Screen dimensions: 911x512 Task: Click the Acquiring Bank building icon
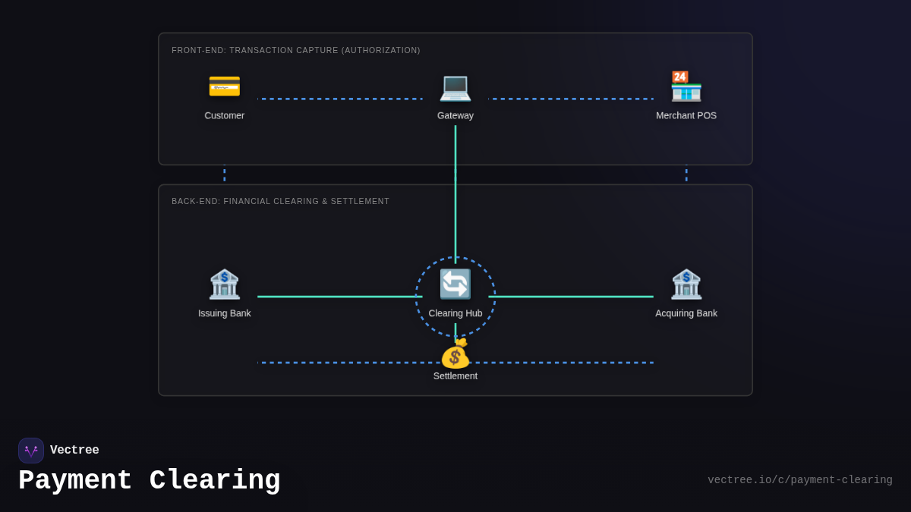[x=686, y=284]
